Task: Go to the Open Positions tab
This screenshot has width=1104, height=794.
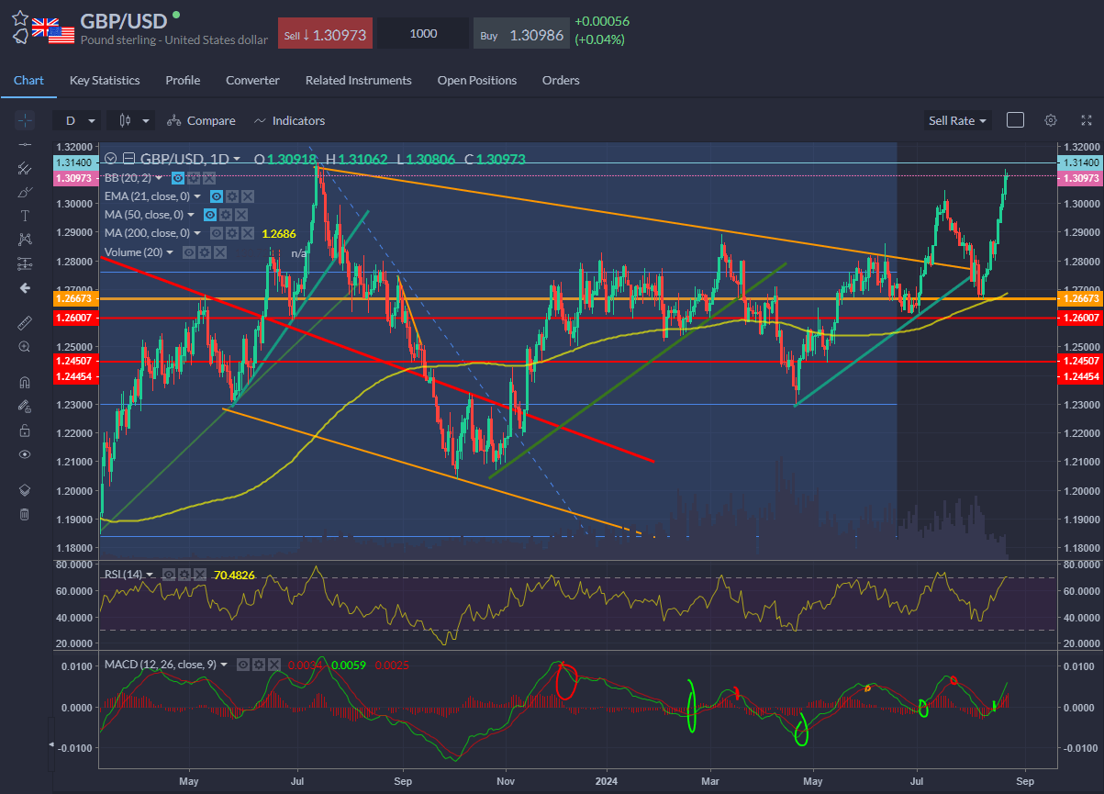Action: [x=477, y=80]
